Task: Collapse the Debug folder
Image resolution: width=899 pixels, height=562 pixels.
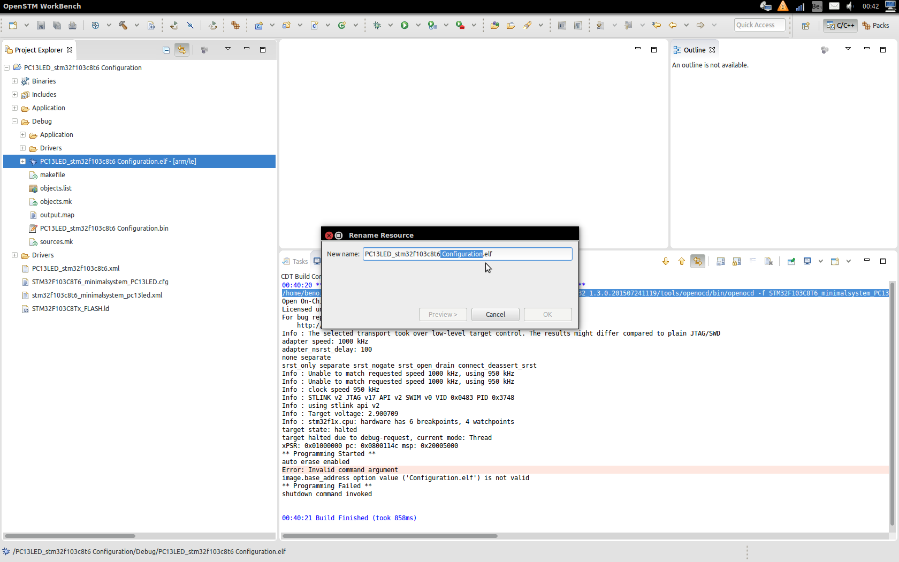Action: point(15,121)
